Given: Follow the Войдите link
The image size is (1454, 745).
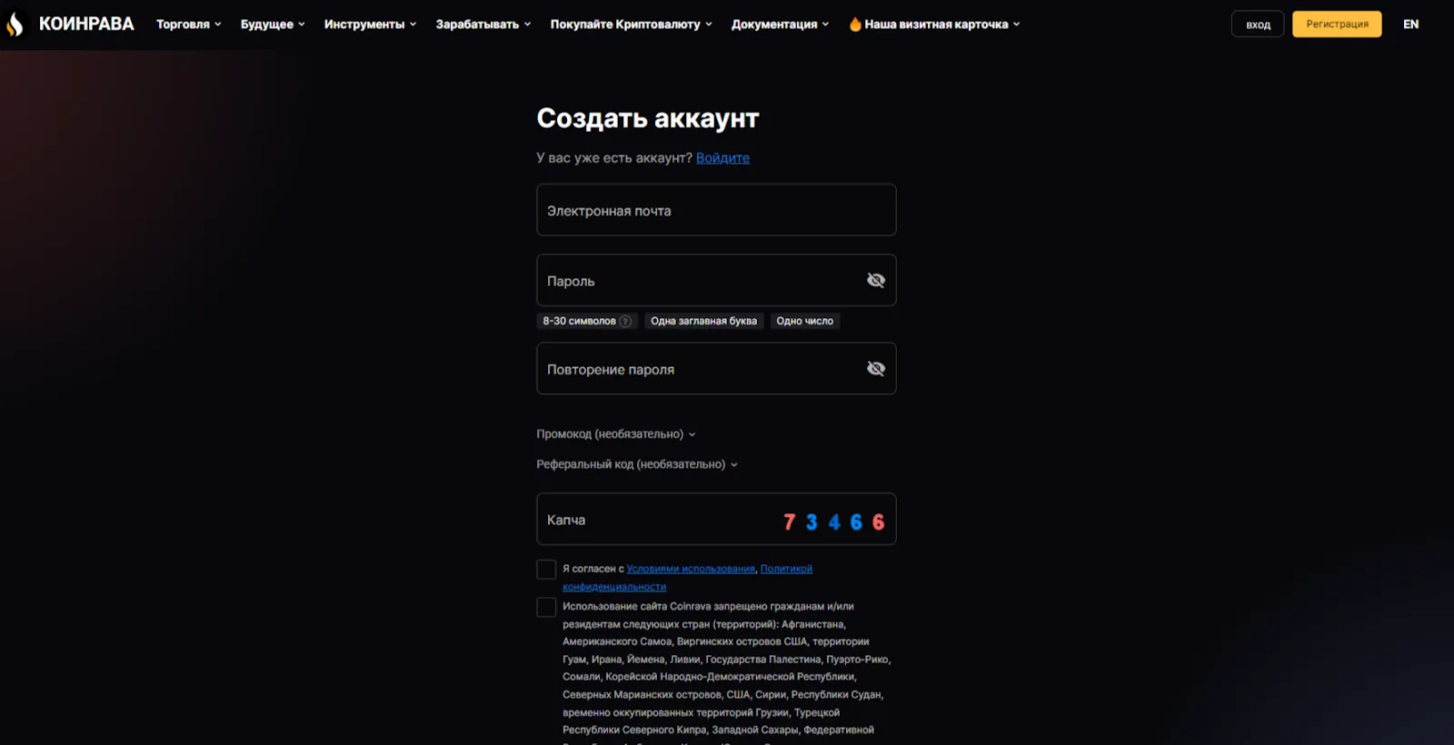Looking at the screenshot, I should pyautogui.click(x=722, y=158).
